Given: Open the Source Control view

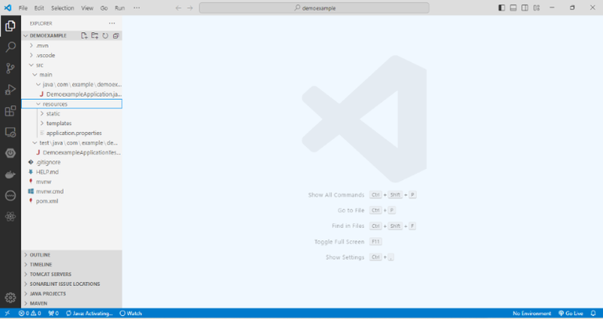Looking at the screenshot, I should pyautogui.click(x=10, y=68).
